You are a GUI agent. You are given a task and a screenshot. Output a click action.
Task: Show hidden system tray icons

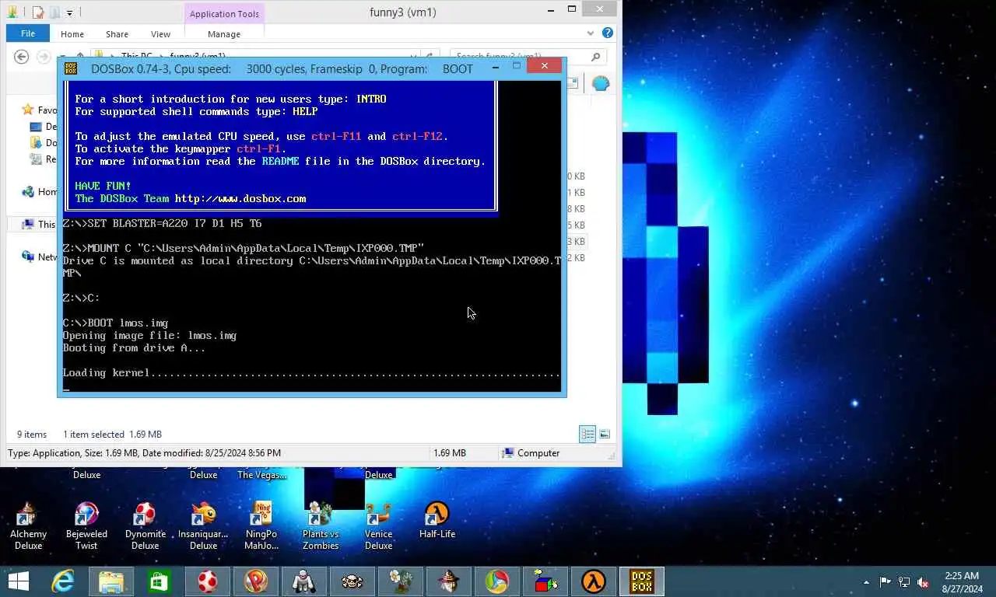click(867, 582)
